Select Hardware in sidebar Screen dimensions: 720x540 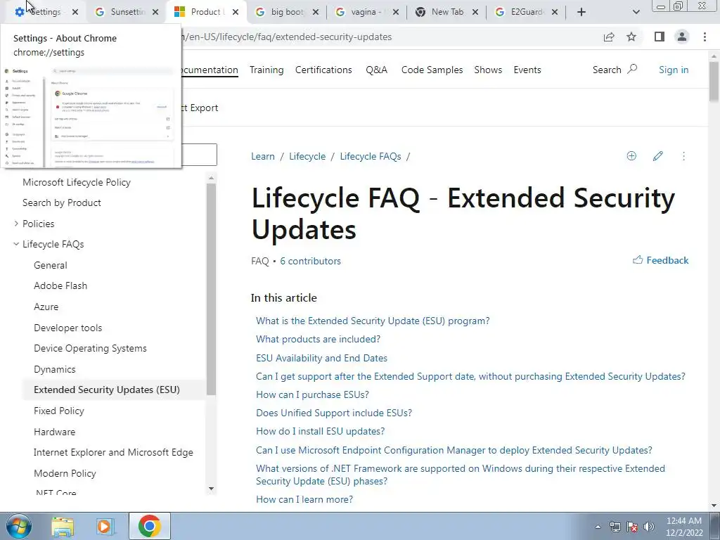tap(54, 432)
